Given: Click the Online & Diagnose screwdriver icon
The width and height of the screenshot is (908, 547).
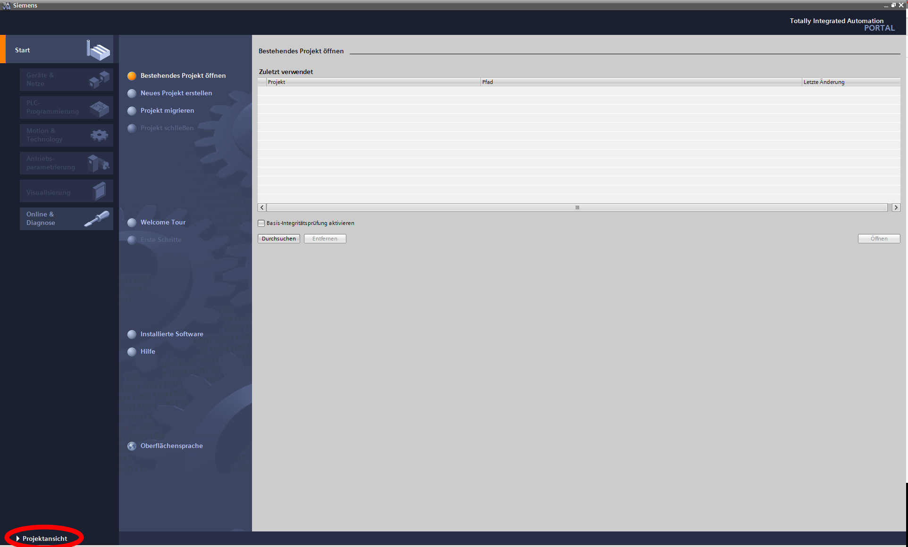Looking at the screenshot, I should 97,219.
